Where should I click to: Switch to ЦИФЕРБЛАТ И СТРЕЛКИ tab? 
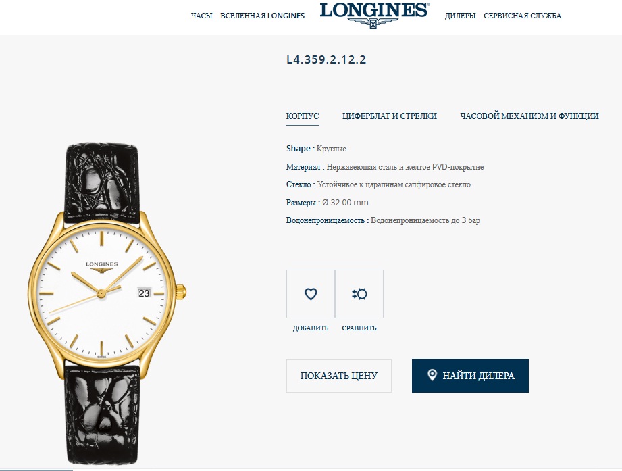pyautogui.click(x=390, y=116)
